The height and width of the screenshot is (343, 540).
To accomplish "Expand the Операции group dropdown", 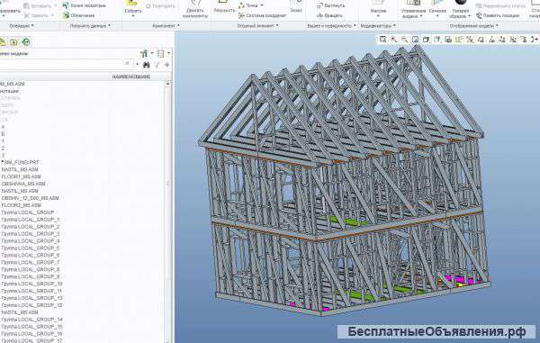I will 22,26.
